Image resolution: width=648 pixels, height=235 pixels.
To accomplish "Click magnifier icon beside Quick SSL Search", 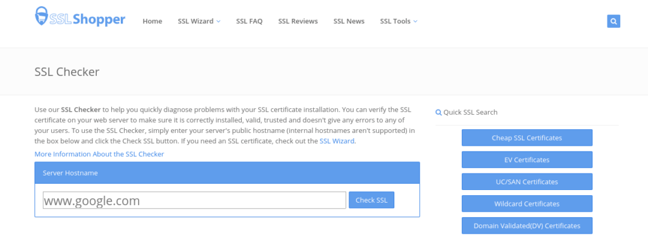I will click(439, 112).
